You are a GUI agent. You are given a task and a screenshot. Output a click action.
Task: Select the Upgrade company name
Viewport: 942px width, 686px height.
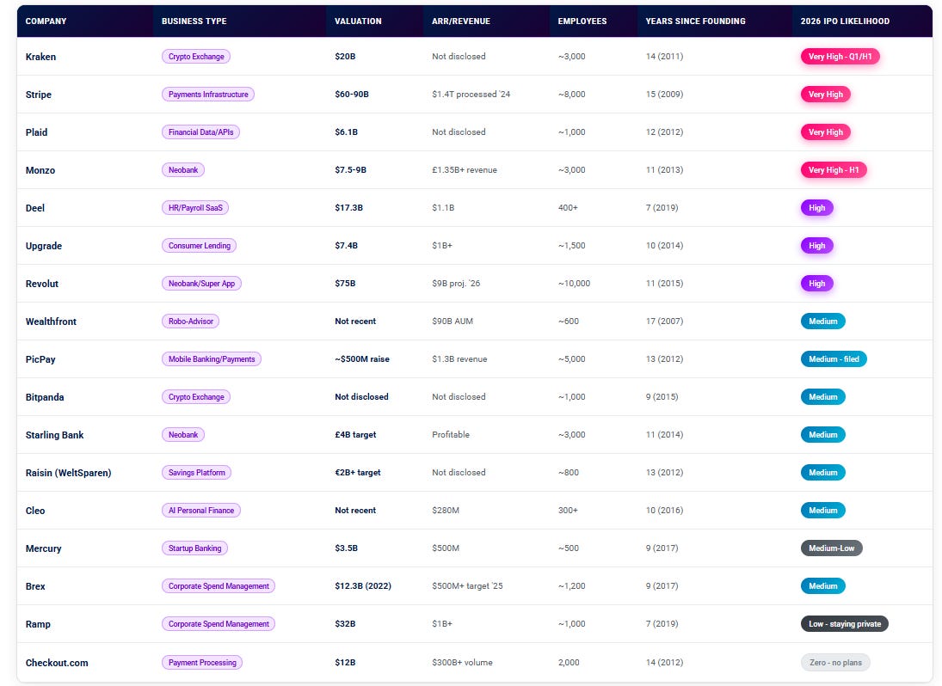point(44,246)
